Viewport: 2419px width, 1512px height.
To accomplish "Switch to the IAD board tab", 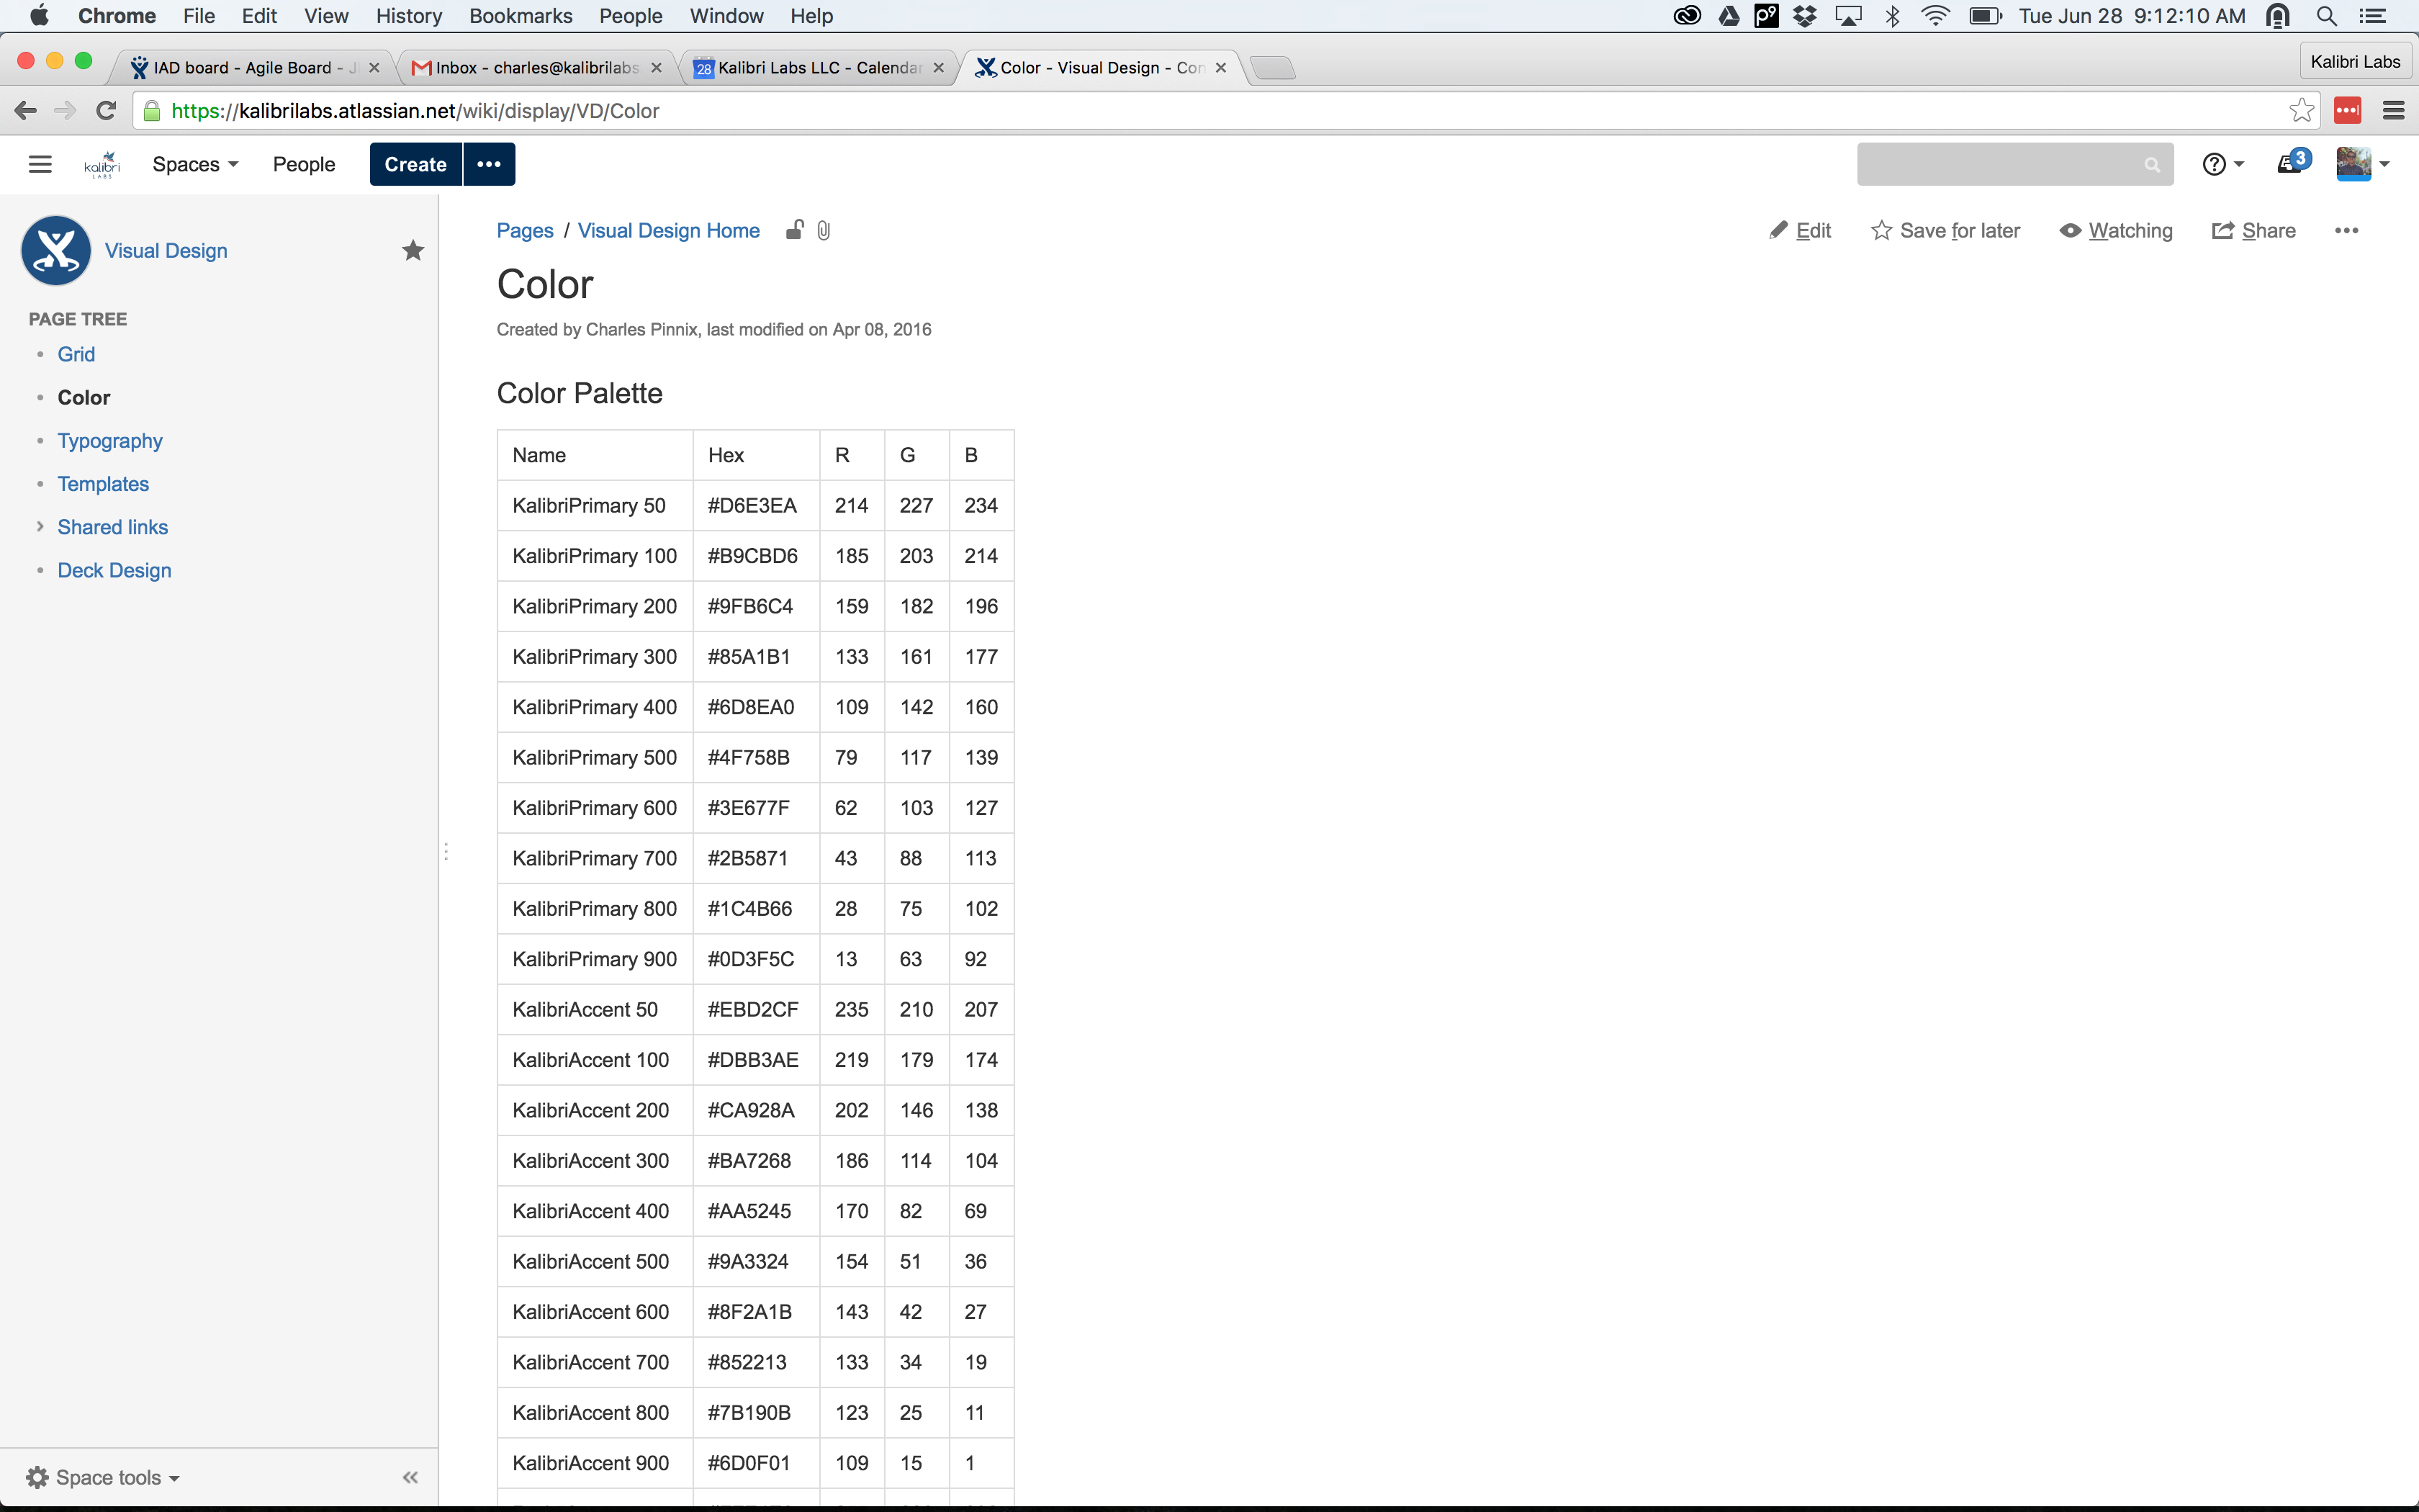I will pos(242,67).
